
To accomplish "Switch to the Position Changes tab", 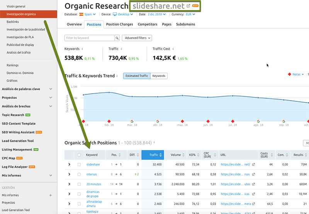I will pyautogui.click(x=119, y=24).
